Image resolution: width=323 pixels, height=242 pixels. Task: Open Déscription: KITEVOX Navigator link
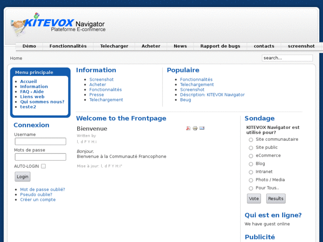pyautogui.click(x=212, y=95)
